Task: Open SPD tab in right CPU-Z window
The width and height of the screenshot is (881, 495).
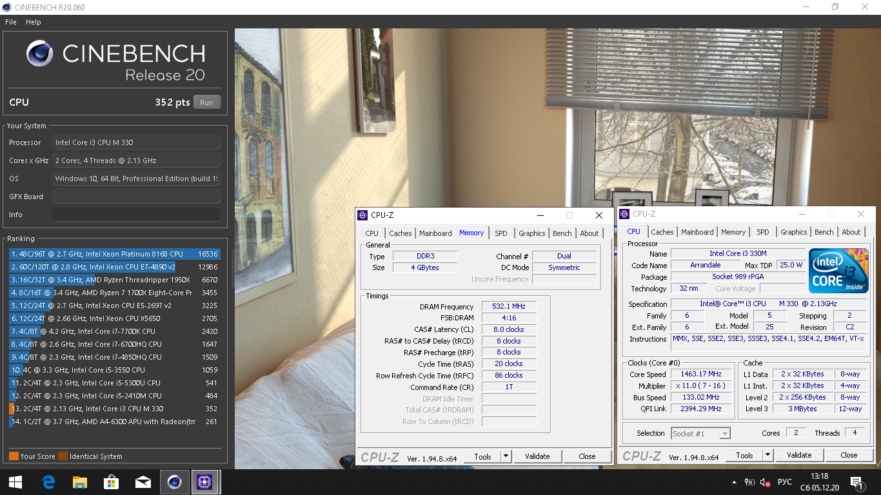Action: click(763, 232)
